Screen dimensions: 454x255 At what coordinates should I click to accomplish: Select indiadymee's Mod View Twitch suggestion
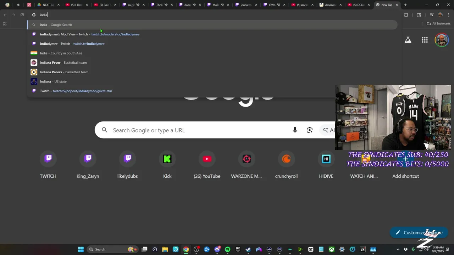212,34
